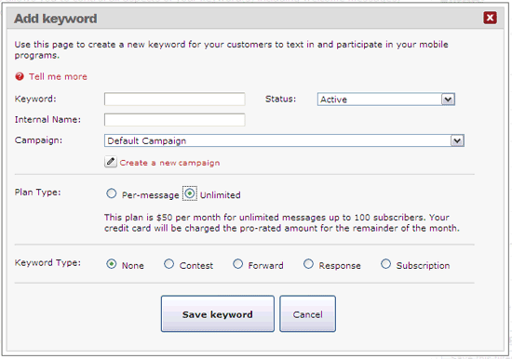Select the Per-message plan type
This screenshot has height=359, width=512.
[x=112, y=193]
